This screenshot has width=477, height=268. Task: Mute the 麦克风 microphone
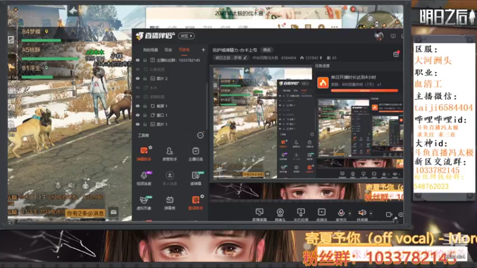point(341,213)
